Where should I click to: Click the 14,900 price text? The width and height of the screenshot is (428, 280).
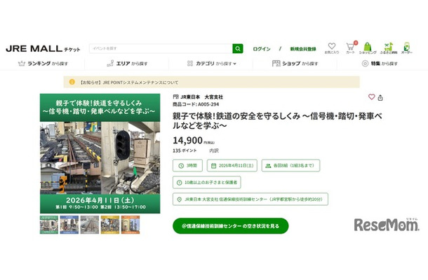[187, 140]
